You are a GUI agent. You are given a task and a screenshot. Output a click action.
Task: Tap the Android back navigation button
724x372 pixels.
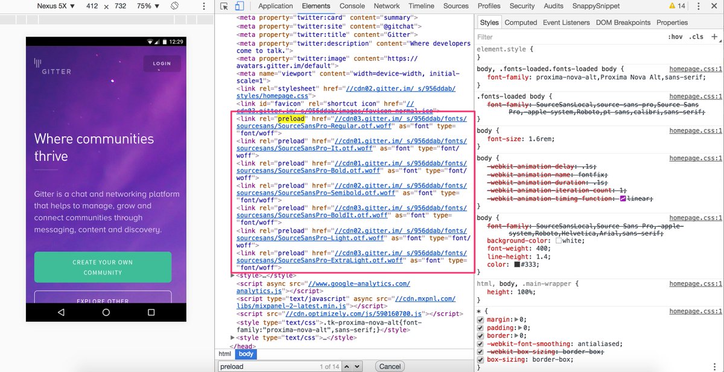click(61, 312)
